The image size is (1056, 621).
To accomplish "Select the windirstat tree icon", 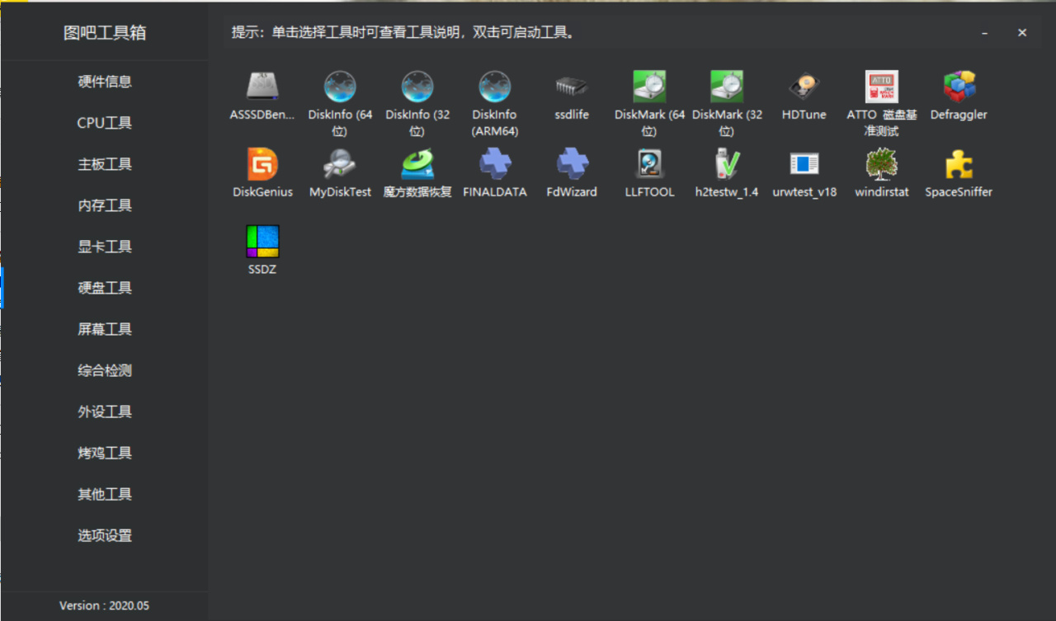I will pos(882,164).
